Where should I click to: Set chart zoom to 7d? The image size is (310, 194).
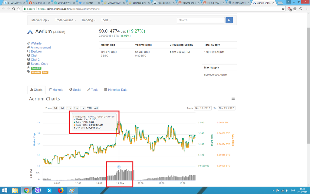click(x=62, y=108)
